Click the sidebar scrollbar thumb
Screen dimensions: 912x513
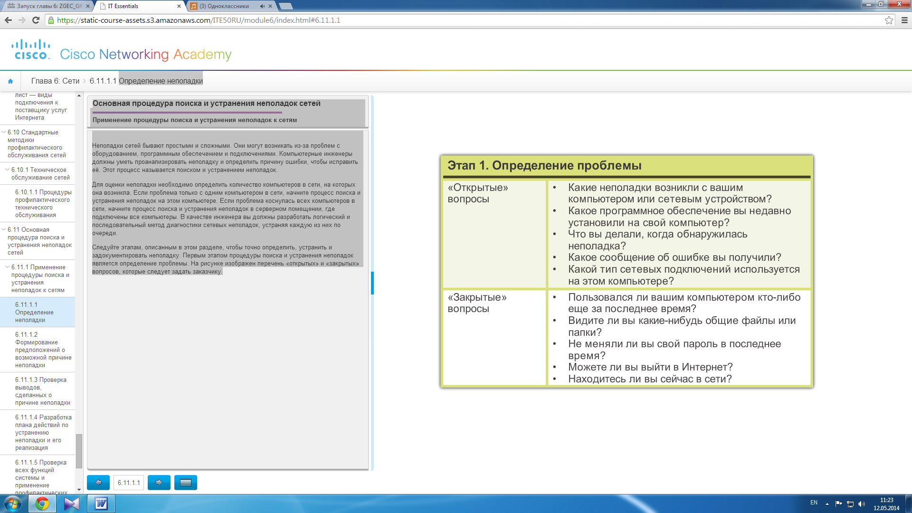click(x=79, y=451)
